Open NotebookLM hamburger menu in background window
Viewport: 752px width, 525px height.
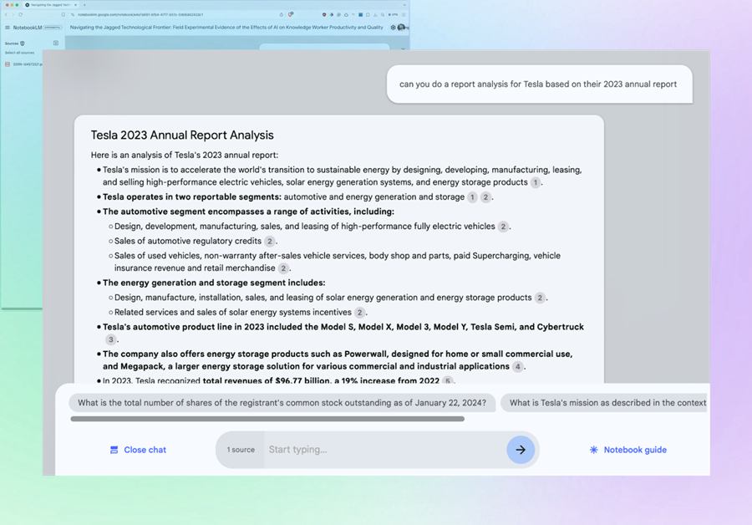tap(8, 28)
